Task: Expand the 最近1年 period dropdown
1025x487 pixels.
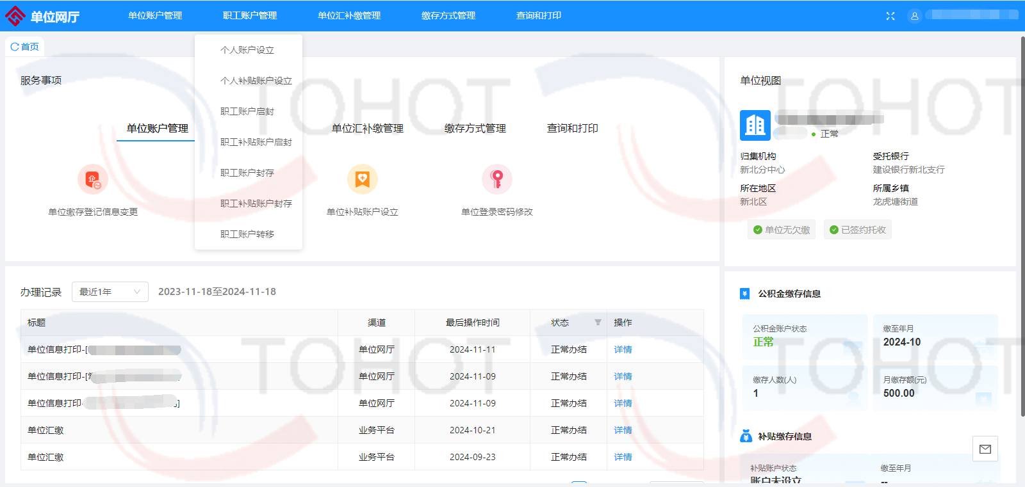Action: [x=110, y=292]
